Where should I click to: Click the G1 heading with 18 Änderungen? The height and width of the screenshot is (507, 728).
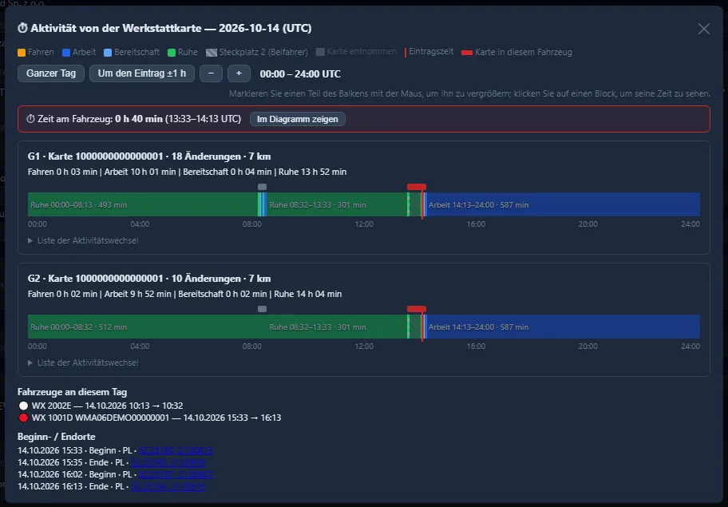149,156
